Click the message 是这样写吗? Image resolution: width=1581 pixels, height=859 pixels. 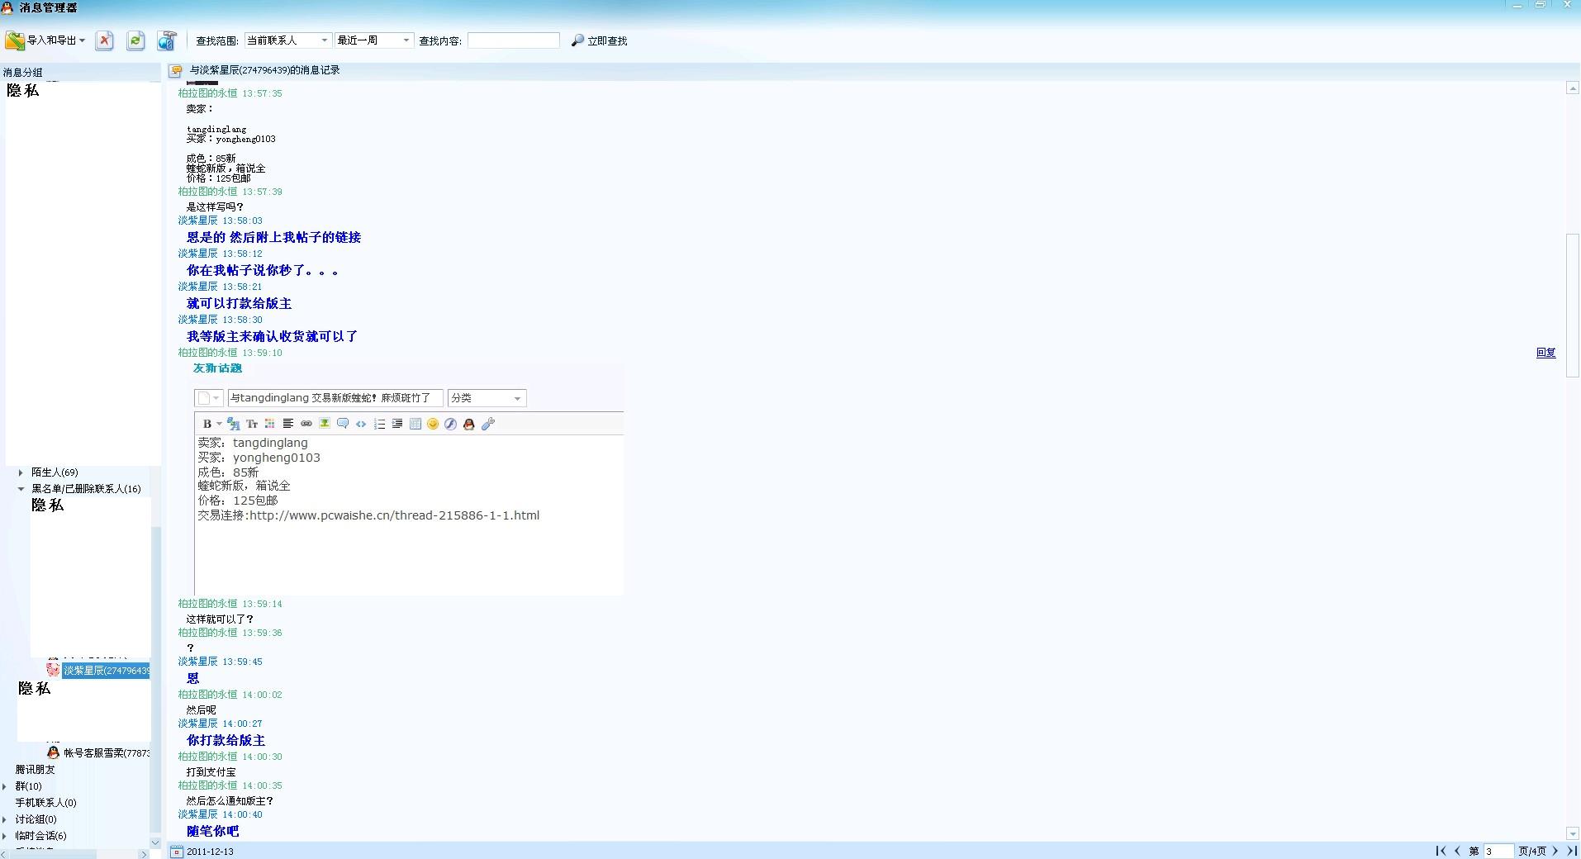[215, 207]
